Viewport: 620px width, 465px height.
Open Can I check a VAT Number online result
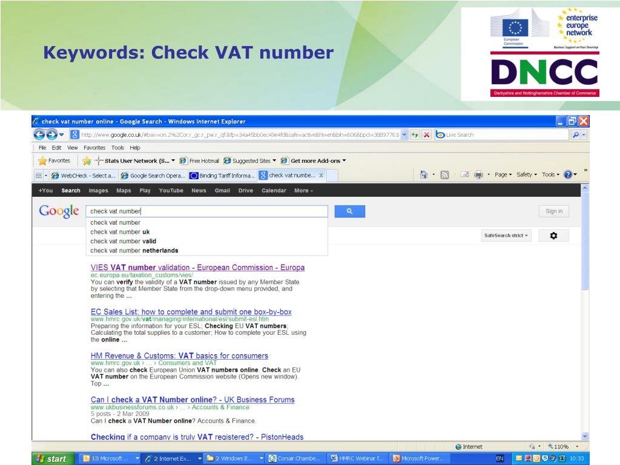[x=193, y=400]
